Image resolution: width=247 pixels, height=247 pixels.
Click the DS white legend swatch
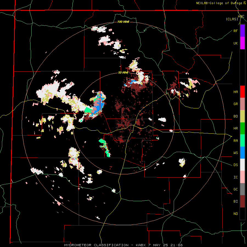point(242,165)
